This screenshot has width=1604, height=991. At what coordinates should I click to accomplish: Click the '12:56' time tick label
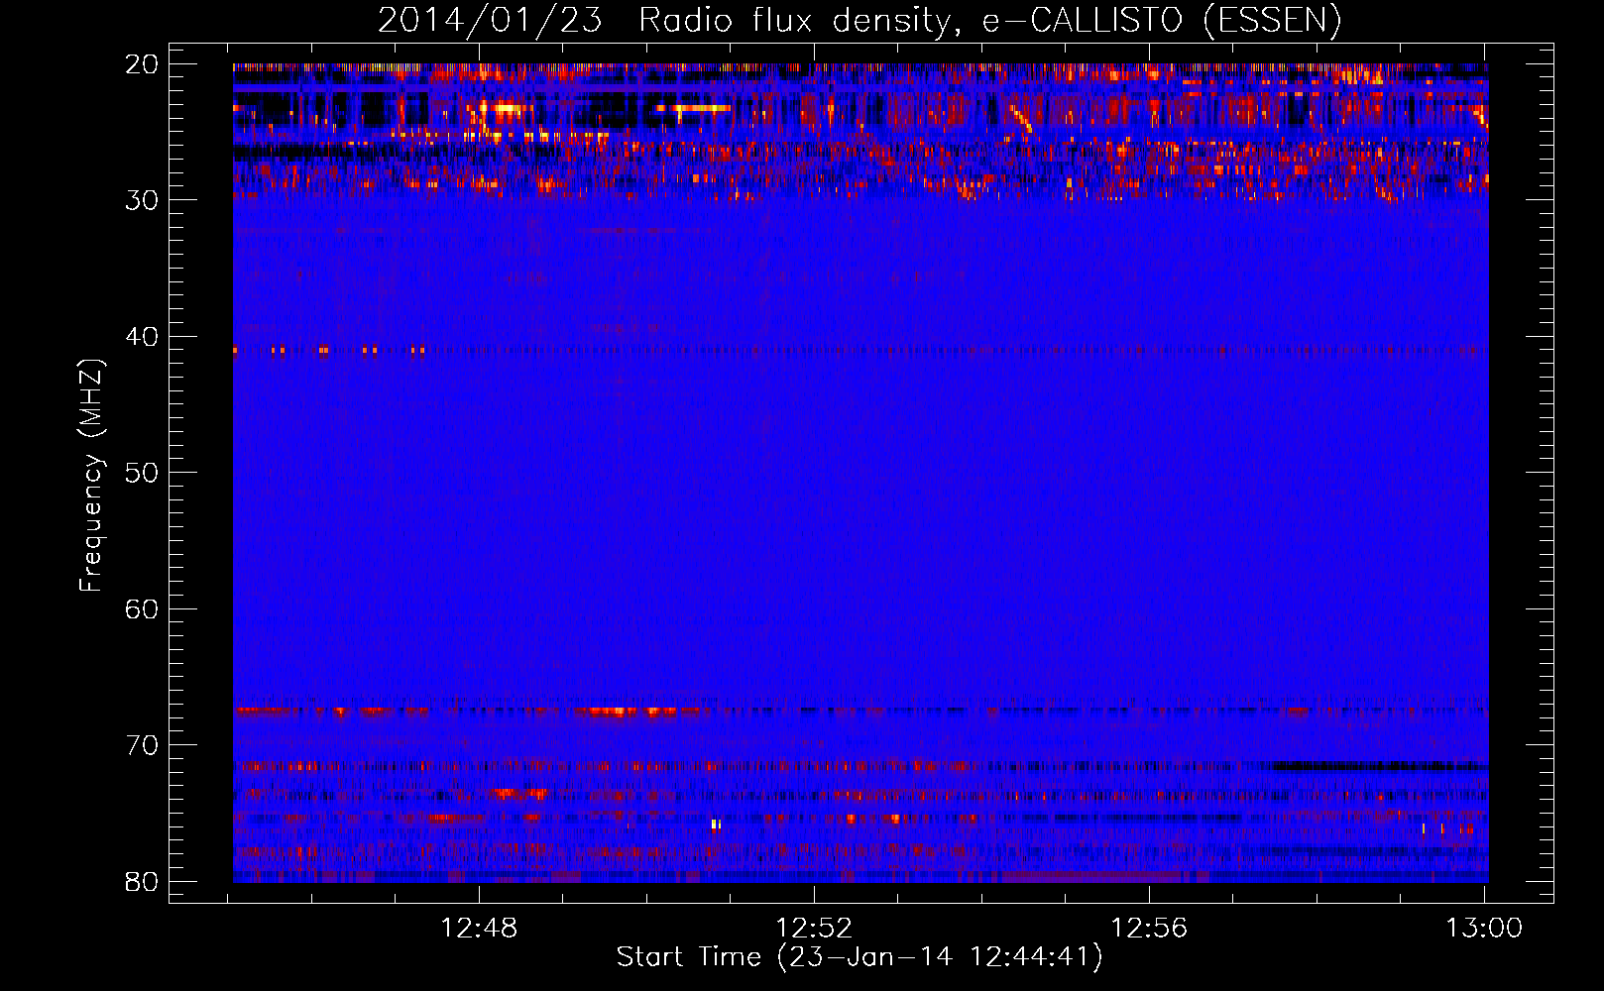click(x=1149, y=929)
